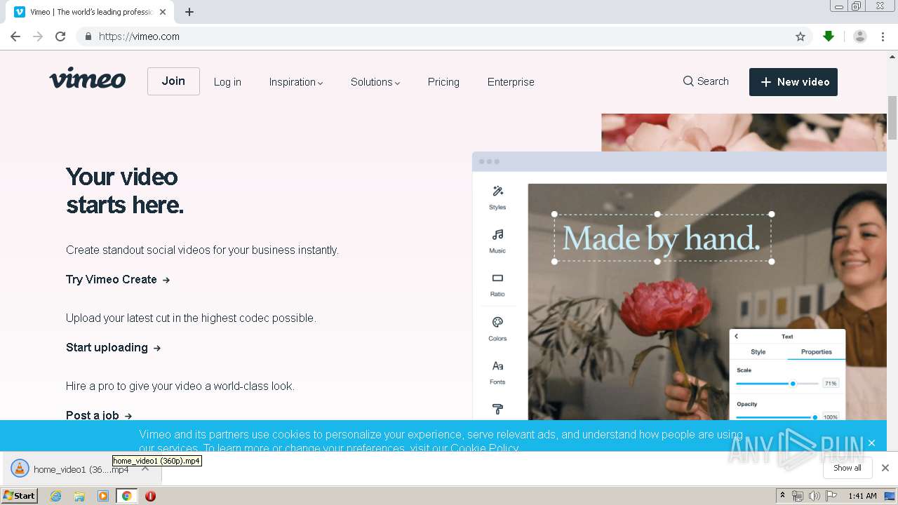This screenshot has width=898, height=505.
Task: Dismiss the cookie notice banner
Action: click(871, 443)
